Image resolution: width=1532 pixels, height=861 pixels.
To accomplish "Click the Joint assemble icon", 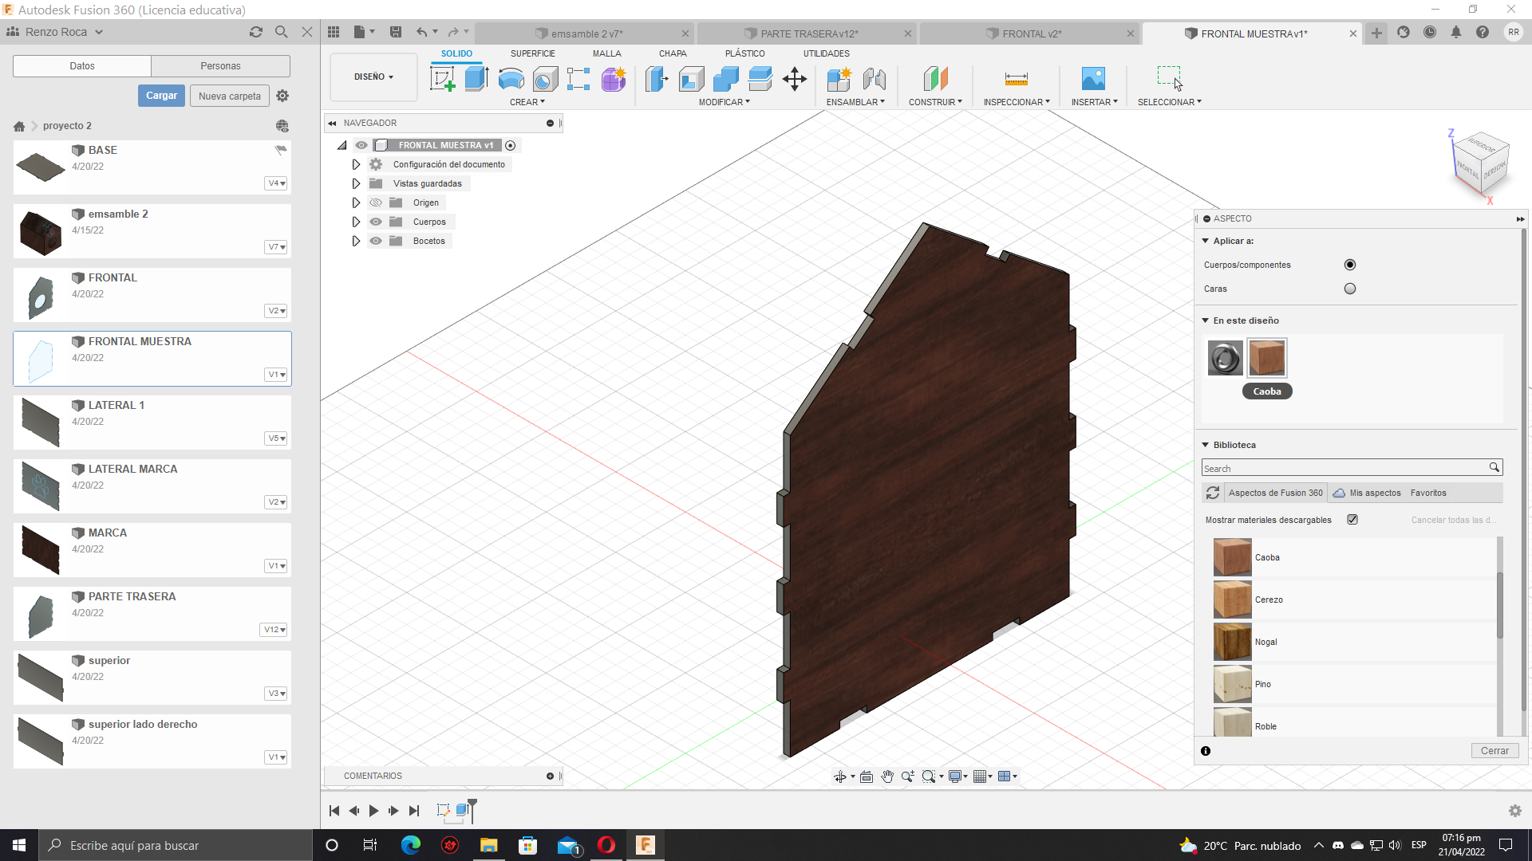I will (x=874, y=79).
